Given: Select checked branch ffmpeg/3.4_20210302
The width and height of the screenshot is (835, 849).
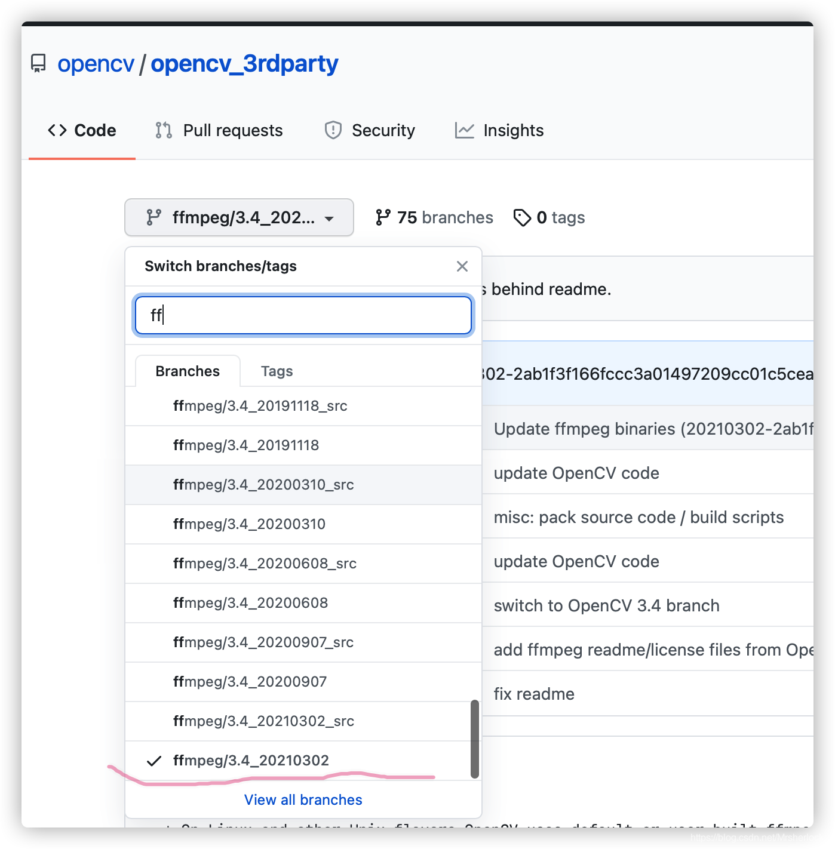Looking at the screenshot, I should coord(303,761).
